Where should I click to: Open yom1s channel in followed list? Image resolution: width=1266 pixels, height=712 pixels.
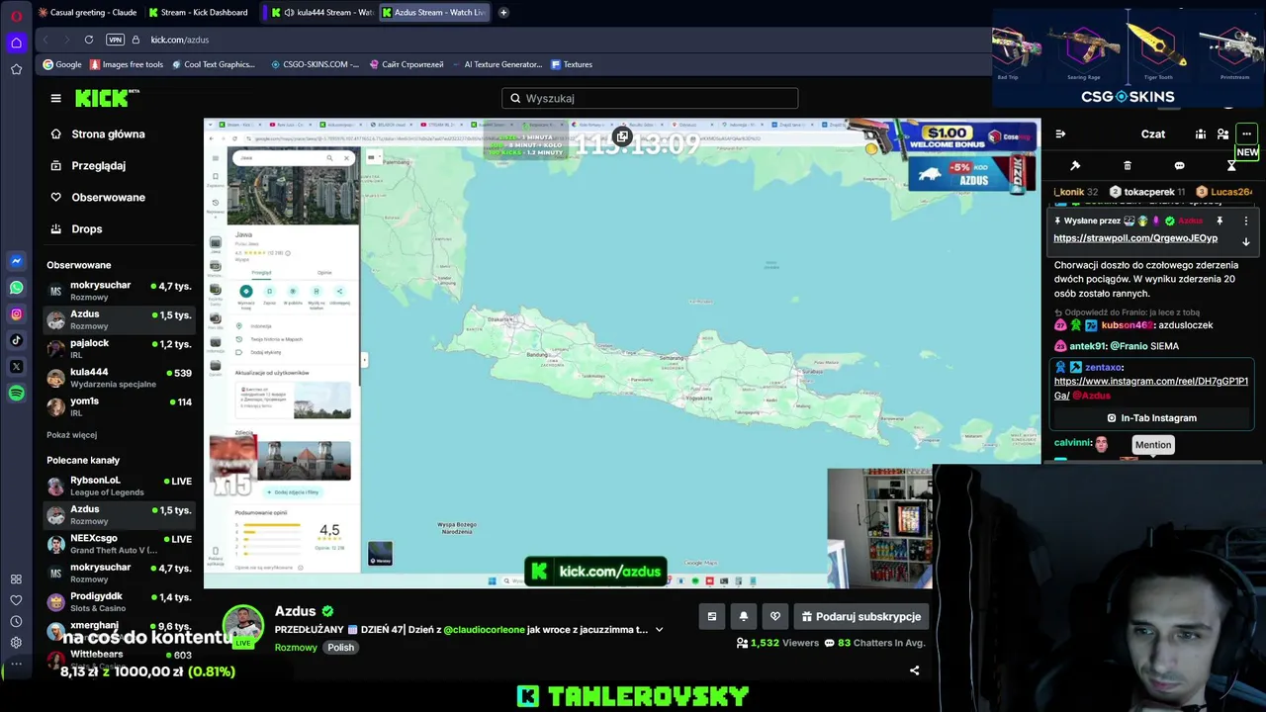[119, 406]
